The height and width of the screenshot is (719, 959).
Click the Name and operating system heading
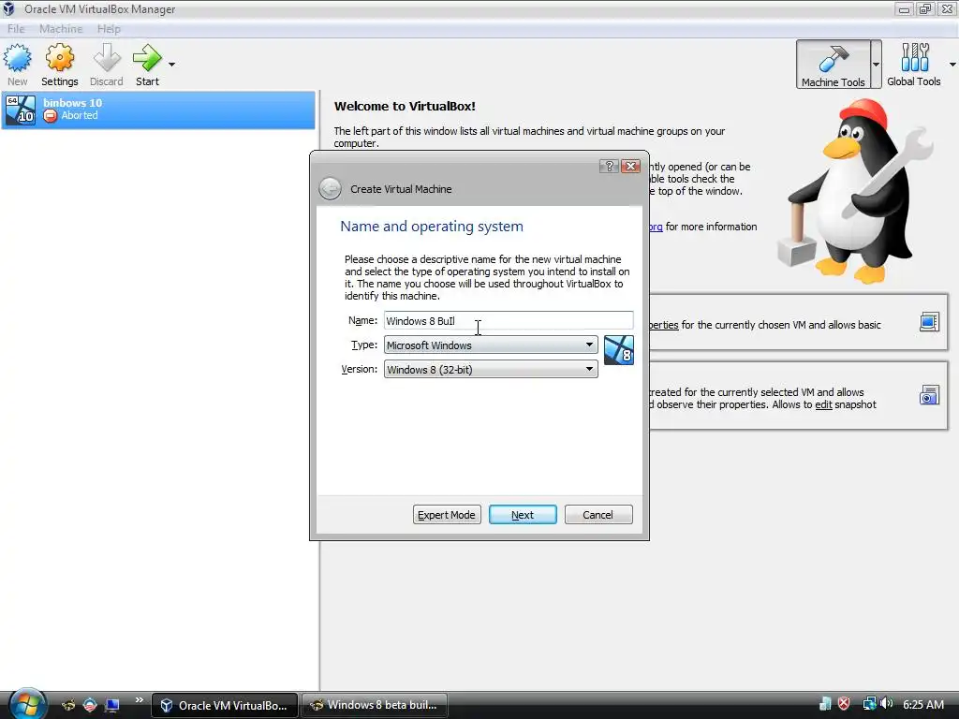coord(431,227)
